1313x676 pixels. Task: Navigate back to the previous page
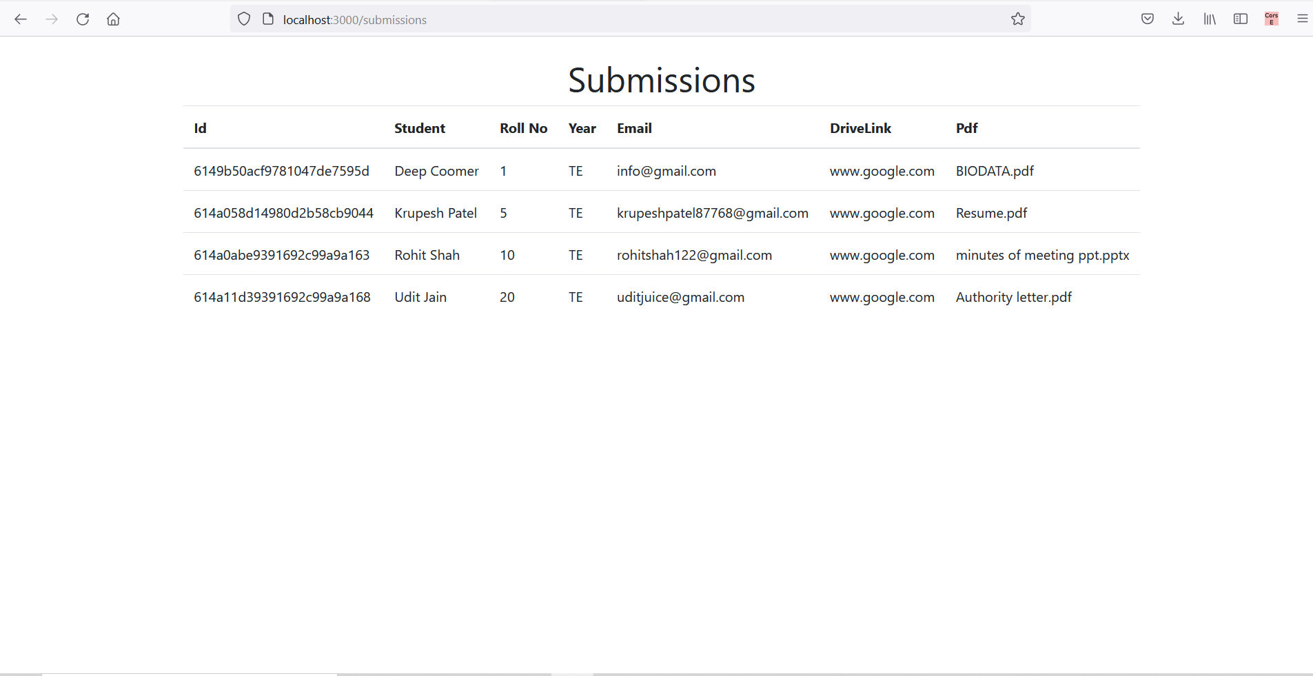tap(21, 19)
